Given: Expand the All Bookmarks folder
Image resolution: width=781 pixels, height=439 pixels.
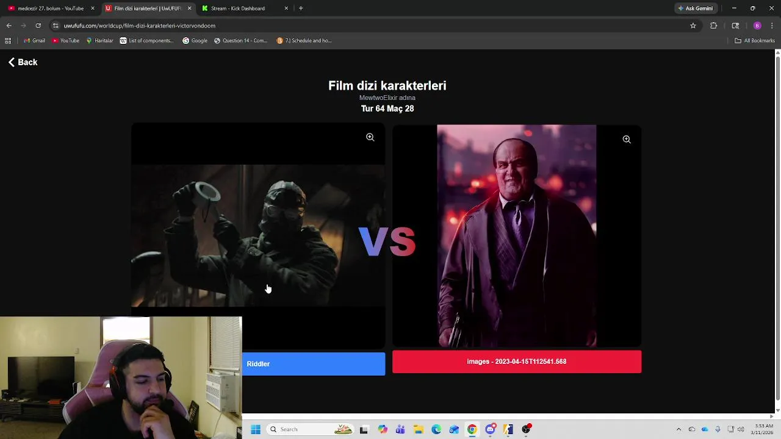Looking at the screenshot, I should pyautogui.click(x=754, y=41).
